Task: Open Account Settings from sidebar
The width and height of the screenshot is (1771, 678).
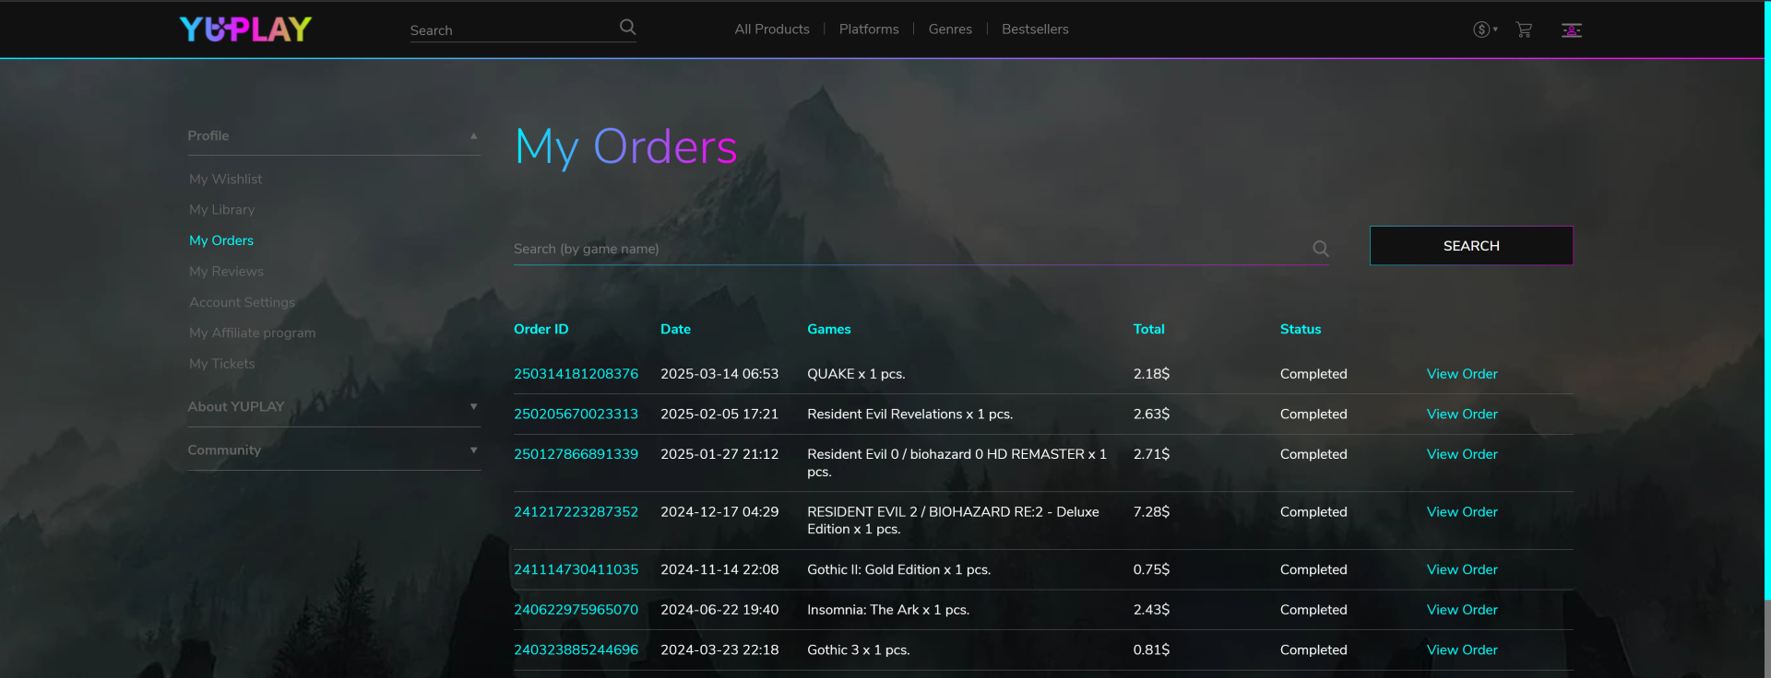Action: point(242,302)
